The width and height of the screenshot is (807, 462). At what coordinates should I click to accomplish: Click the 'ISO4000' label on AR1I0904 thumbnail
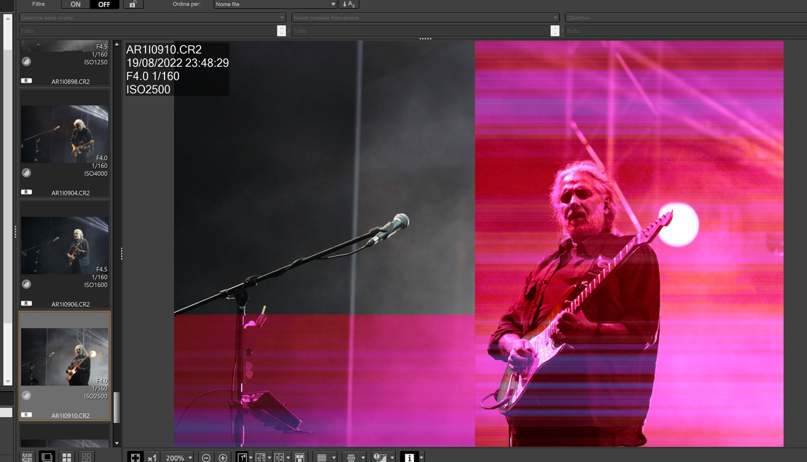[x=96, y=174]
